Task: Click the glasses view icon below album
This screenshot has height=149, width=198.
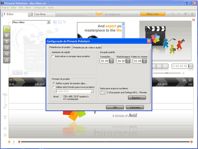Action: click(x=26, y=73)
